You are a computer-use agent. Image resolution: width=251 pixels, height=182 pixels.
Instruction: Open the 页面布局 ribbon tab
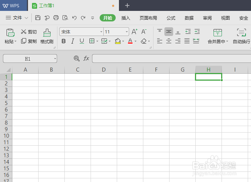tap(148, 18)
